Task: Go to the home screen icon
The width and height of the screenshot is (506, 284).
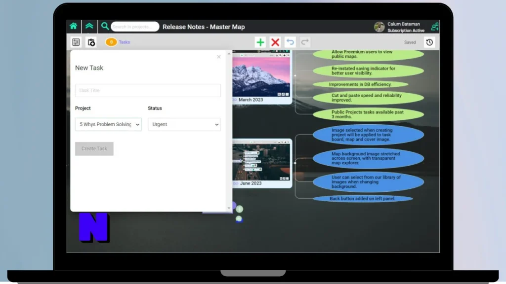Action: pos(74,26)
